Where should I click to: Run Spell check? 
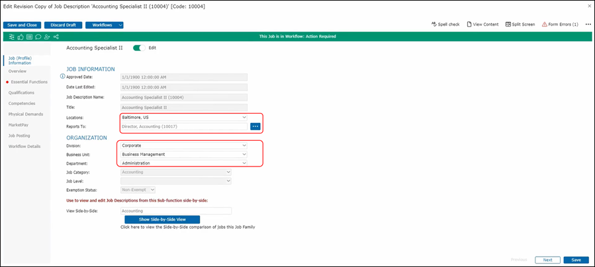445,24
